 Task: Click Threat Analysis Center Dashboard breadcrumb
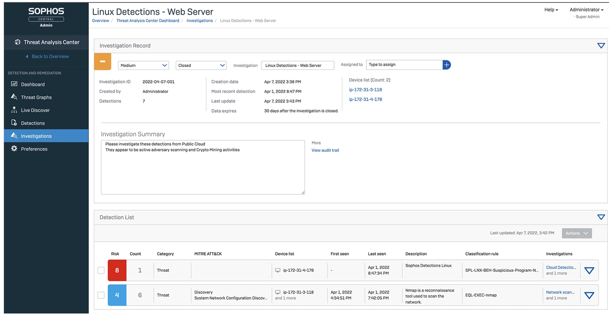click(x=148, y=21)
